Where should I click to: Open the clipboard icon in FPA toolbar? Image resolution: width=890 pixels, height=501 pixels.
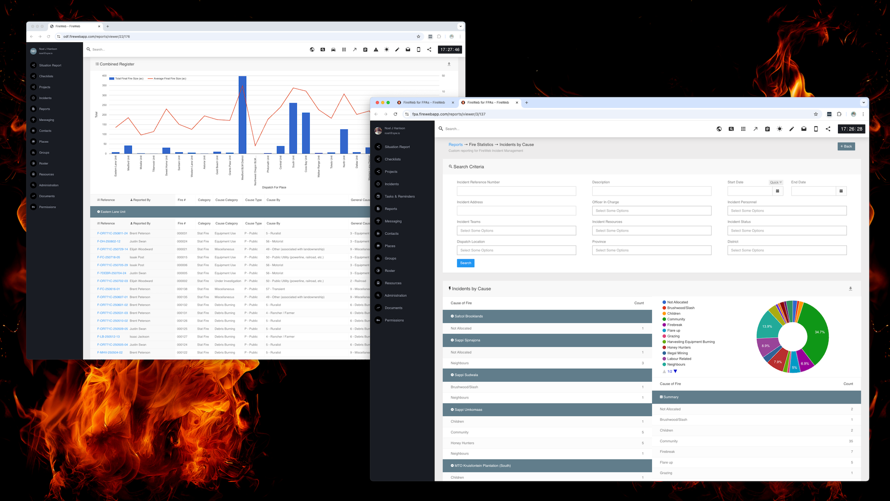point(767,129)
